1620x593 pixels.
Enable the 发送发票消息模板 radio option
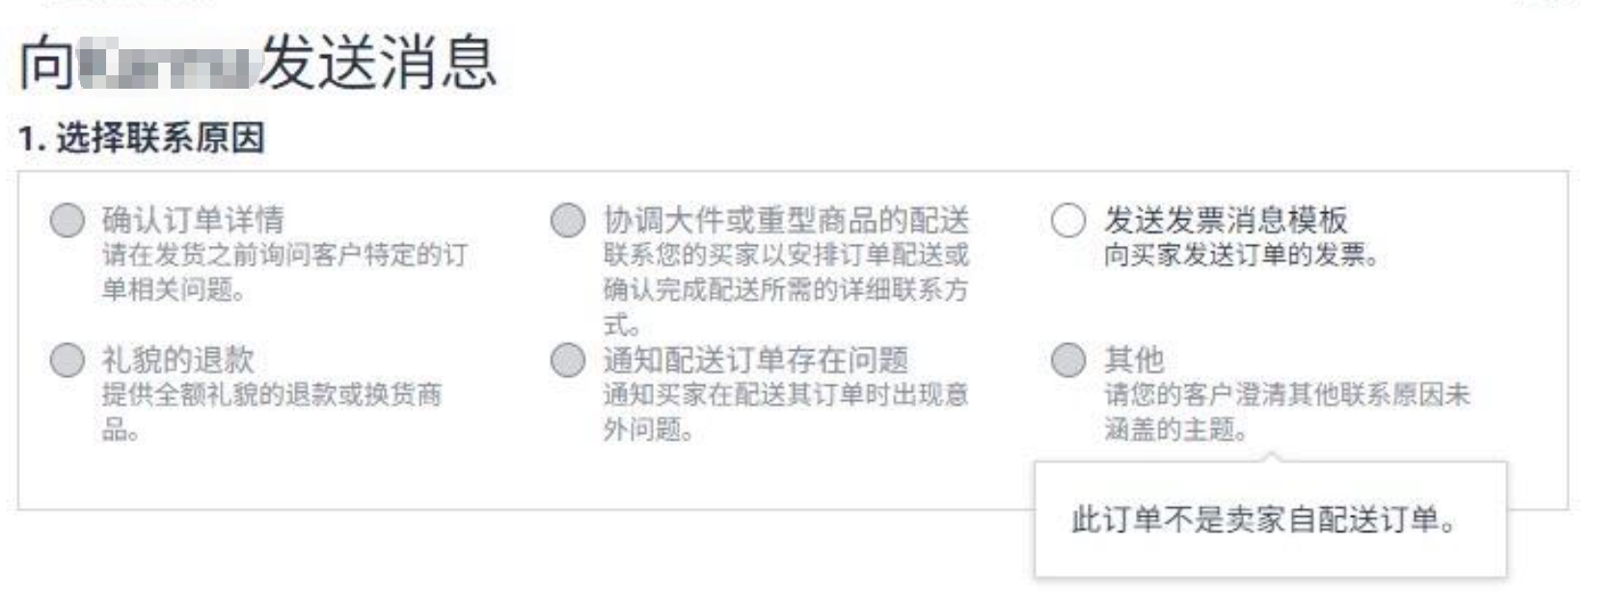(x=1068, y=220)
